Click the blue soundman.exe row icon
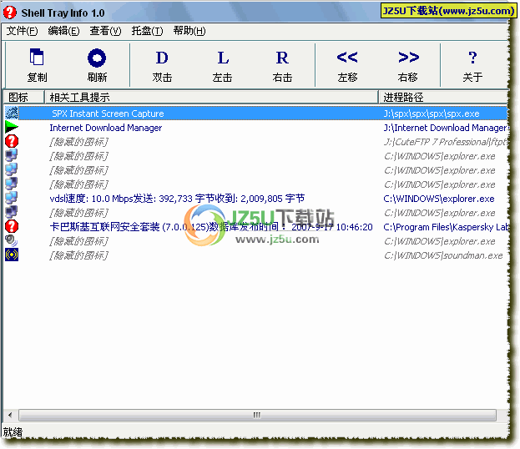The image size is (520, 449). coord(12,255)
